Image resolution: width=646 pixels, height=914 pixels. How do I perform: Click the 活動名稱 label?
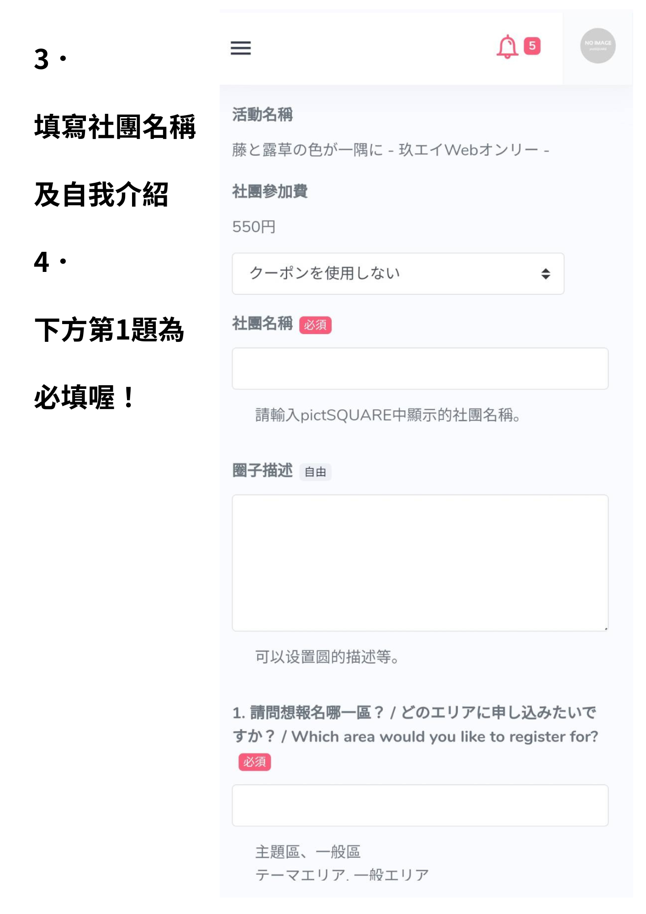(263, 114)
